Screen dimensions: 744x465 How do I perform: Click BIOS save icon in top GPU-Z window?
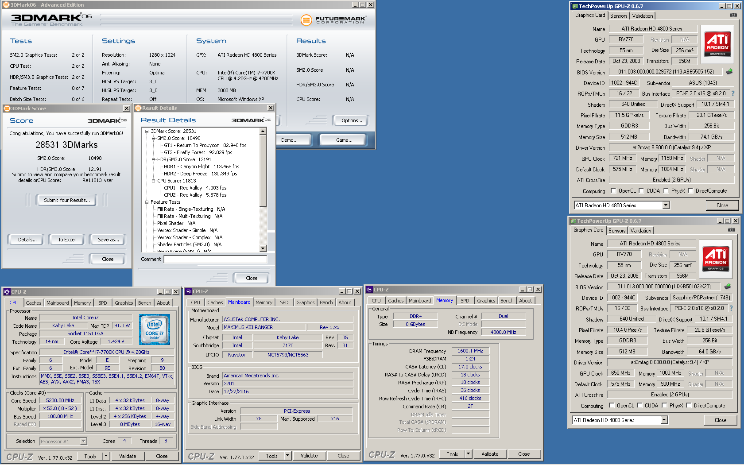729,71
